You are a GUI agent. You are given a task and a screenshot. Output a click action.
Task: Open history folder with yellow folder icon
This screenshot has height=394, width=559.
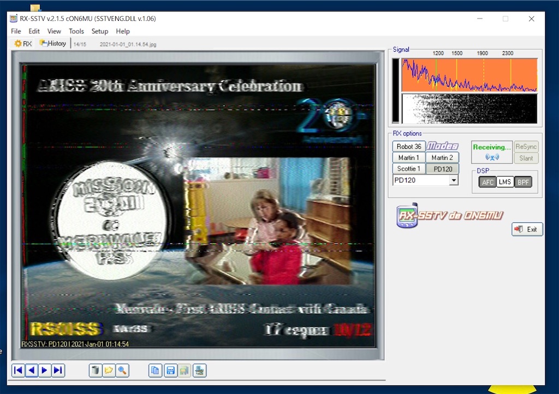pos(109,371)
